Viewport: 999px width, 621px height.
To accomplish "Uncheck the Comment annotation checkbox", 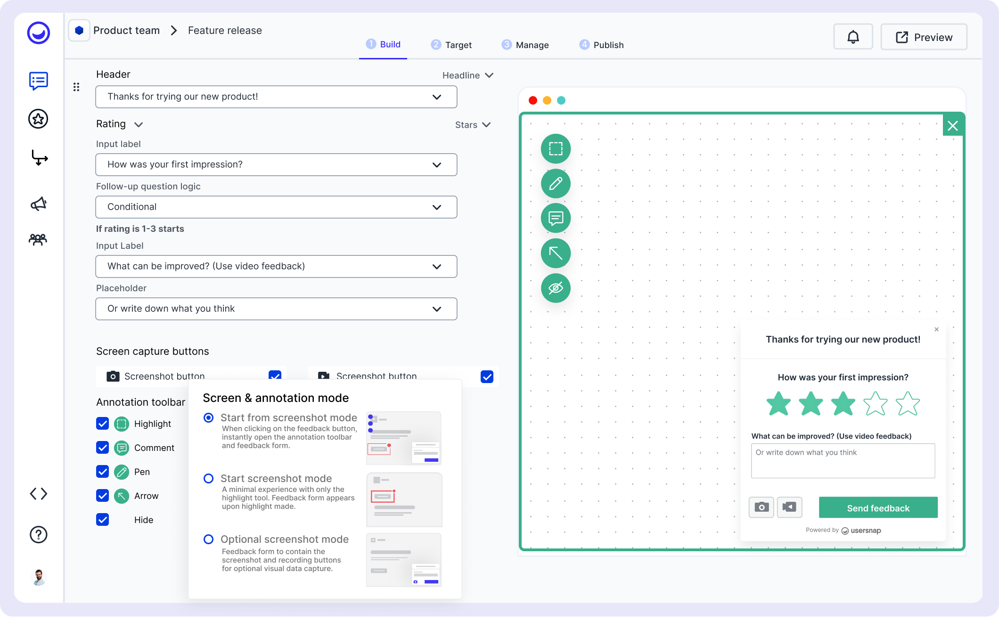I will coord(102,448).
